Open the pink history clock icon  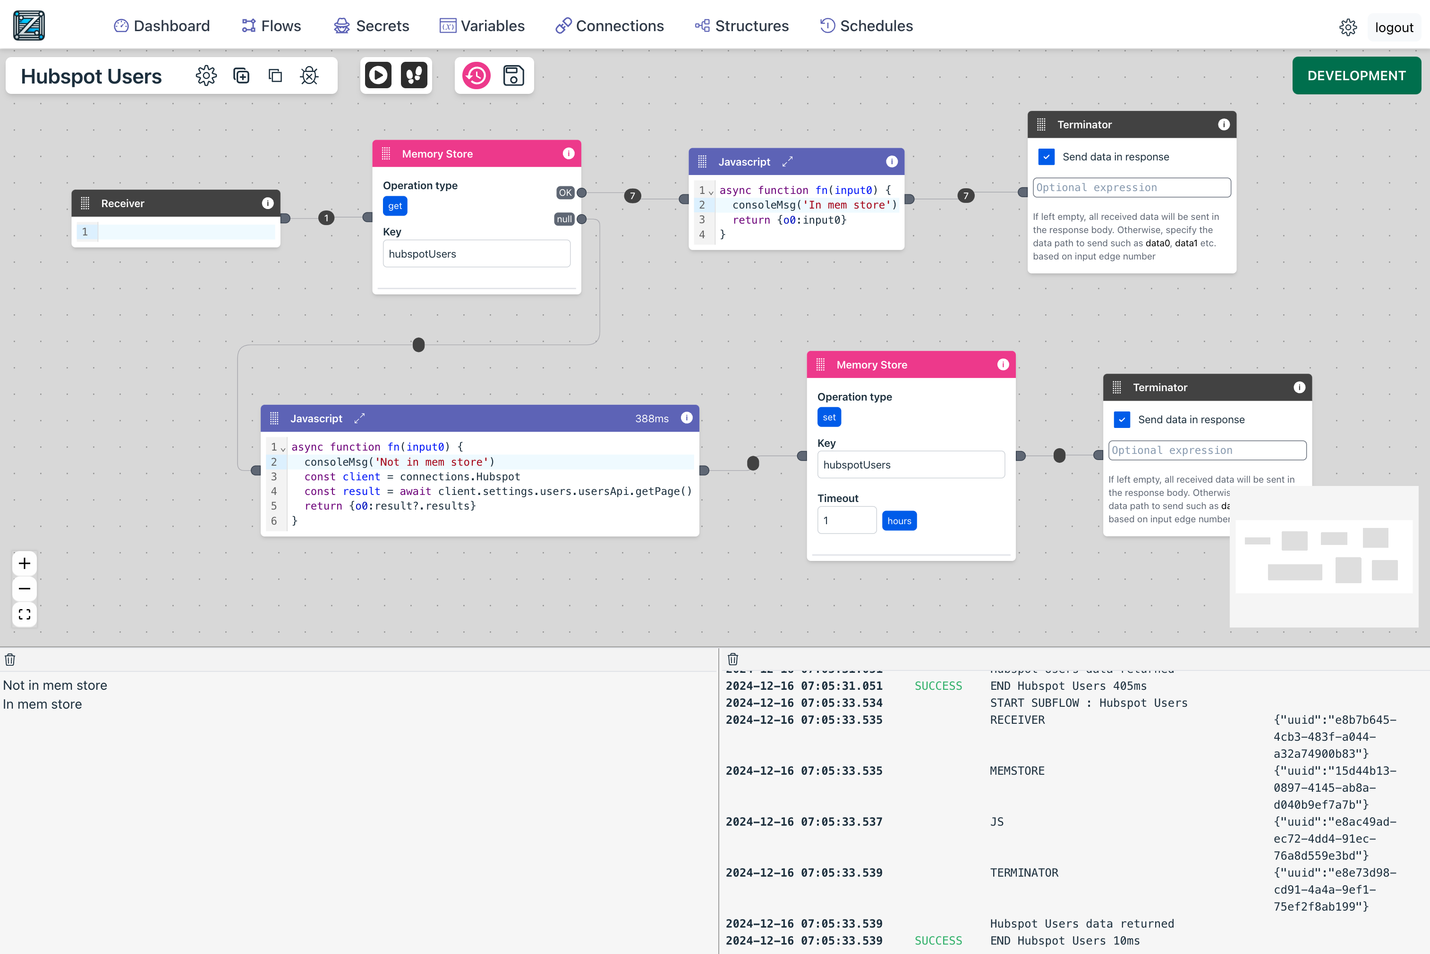(476, 75)
